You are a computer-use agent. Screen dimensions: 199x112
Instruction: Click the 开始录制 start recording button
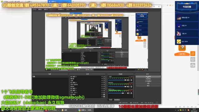tap(148, 79)
